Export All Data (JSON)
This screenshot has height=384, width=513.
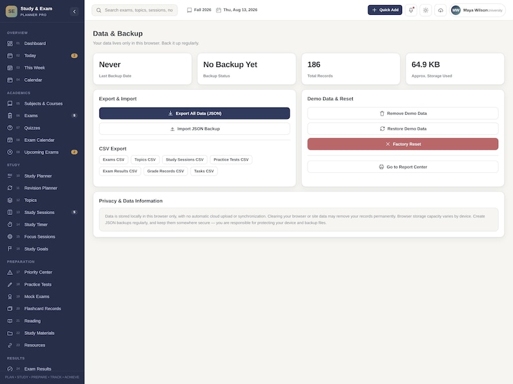pos(194,114)
